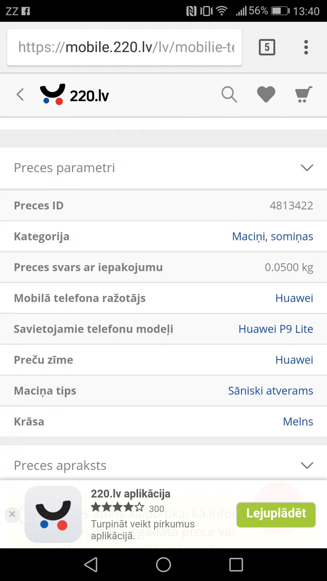Tap the 220.lv logo
Image resolution: width=327 pixels, height=581 pixels.
point(74,95)
